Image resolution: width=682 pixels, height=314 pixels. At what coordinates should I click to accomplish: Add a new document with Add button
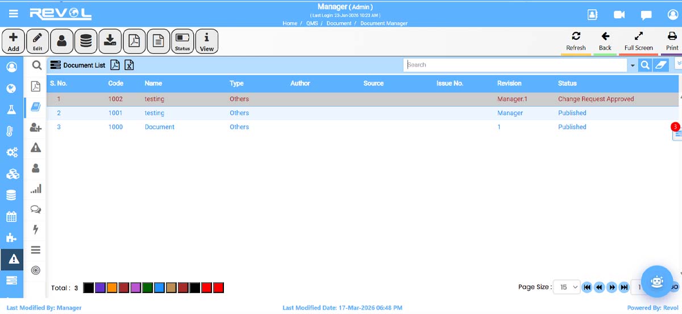pyautogui.click(x=13, y=42)
